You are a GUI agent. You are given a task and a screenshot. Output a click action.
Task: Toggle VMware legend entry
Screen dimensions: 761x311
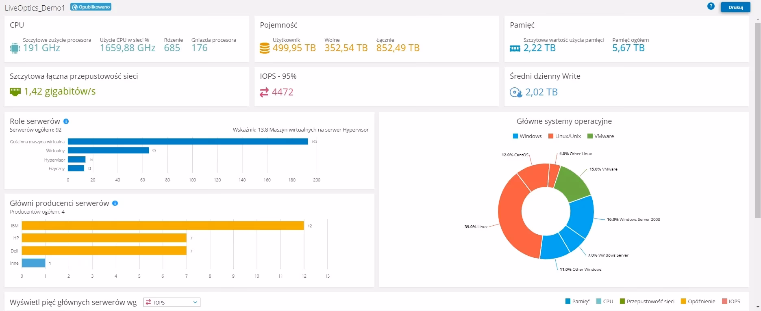click(600, 136)
